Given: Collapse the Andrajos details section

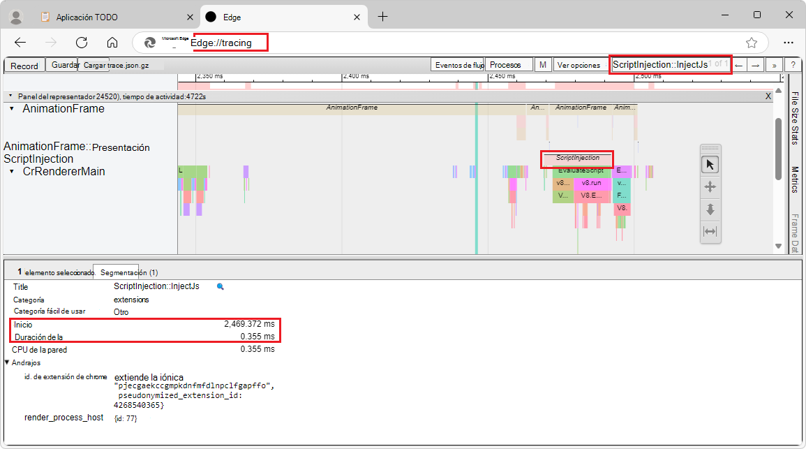Looking at the screenshot, I should click(7, 362).
